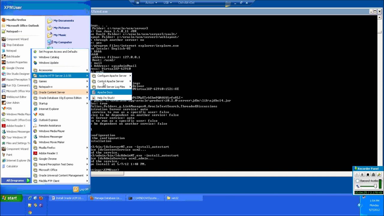The height and width of the screenshot is (216, 384).
Task: Adjust the microphone volume slider handle
Action: 375,187
